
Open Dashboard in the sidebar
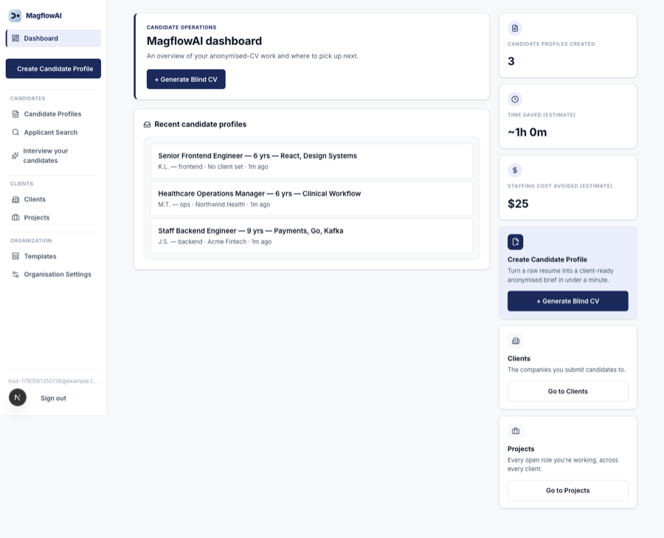point(53,38)
